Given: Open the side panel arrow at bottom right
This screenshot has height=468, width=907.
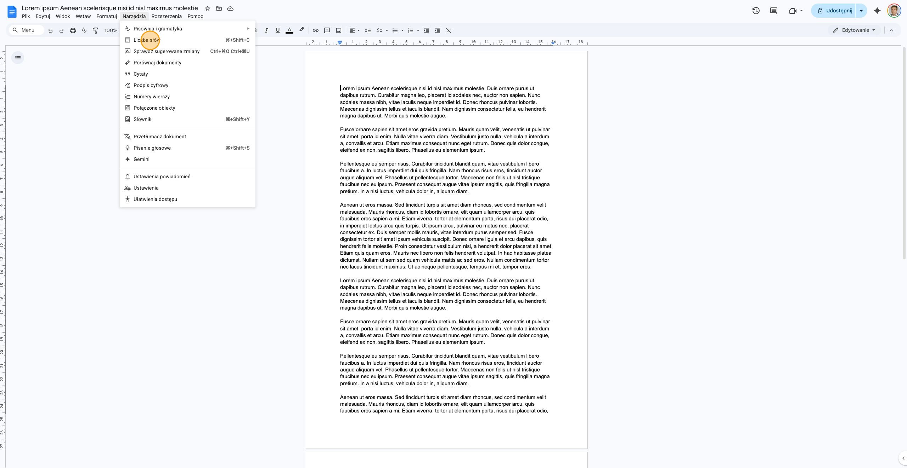Looking at the screenshot, I should point(903,458).
